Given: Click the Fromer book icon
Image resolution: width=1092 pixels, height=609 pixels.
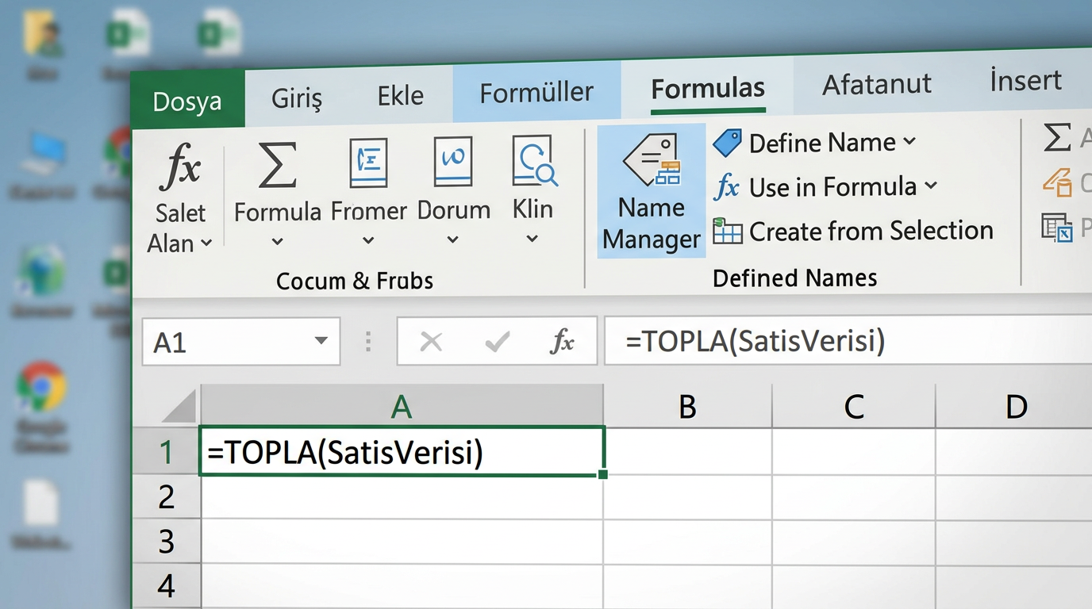Looking at the screenshot, I should pos(368,162).
